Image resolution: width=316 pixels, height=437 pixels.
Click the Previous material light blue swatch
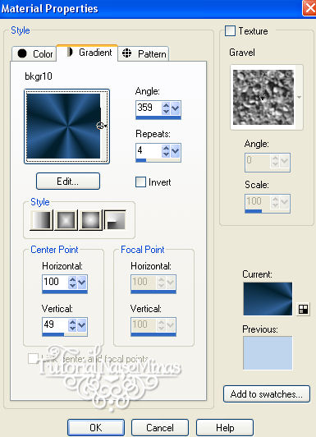[268, 353]
